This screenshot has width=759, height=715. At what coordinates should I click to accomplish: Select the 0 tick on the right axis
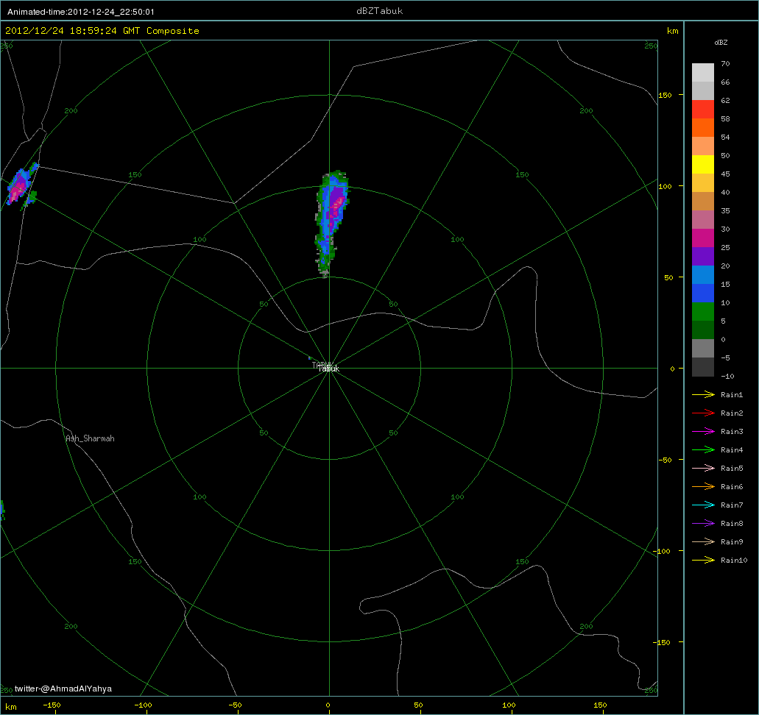[x=672, y=369]
